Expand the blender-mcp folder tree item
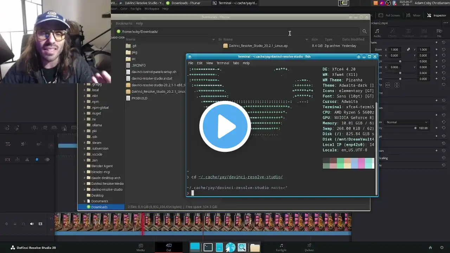The height and width of the screenshot is (253, 450). [x=85, y=172]
